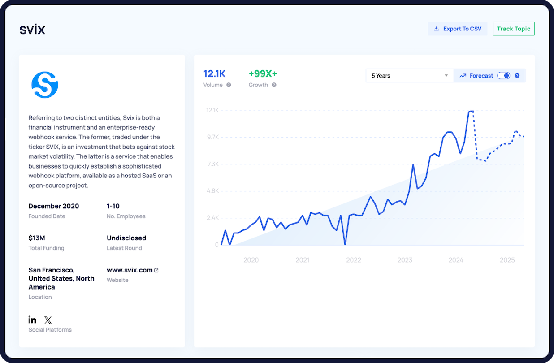
Task: Toggle the Forecast switch off
Action: 504,76
